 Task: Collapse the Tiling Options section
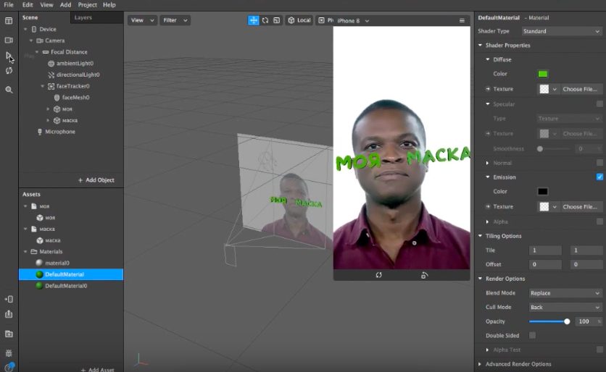point(481,236)
